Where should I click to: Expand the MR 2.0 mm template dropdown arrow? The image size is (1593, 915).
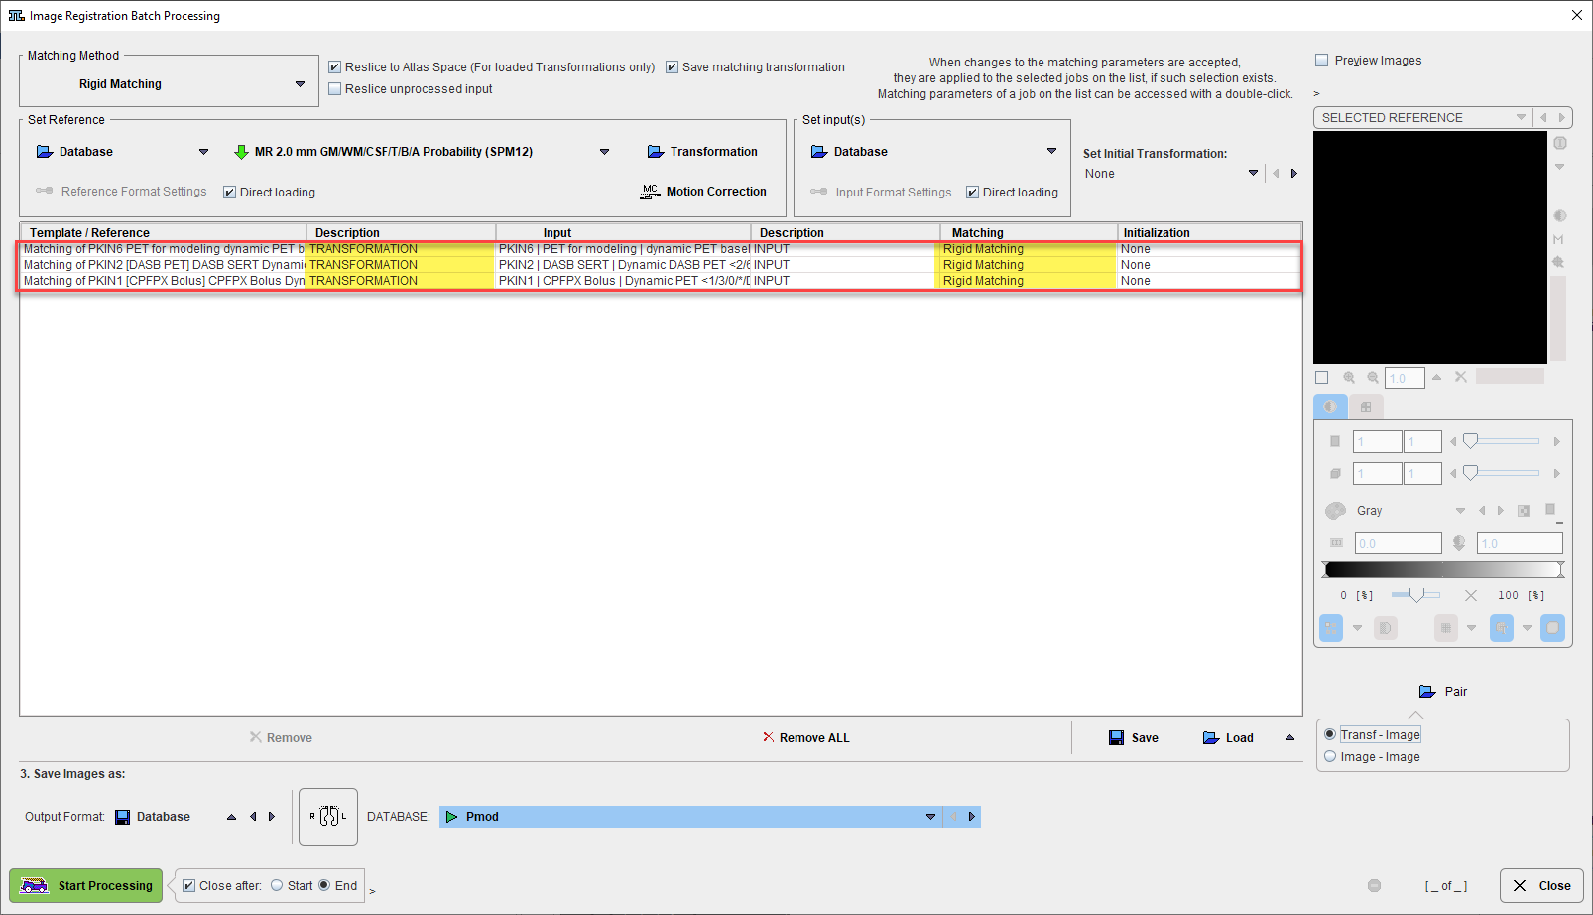point(604,152)
